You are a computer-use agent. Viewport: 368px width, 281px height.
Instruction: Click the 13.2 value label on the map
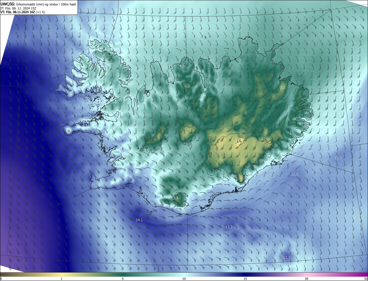tap(229, 227)
